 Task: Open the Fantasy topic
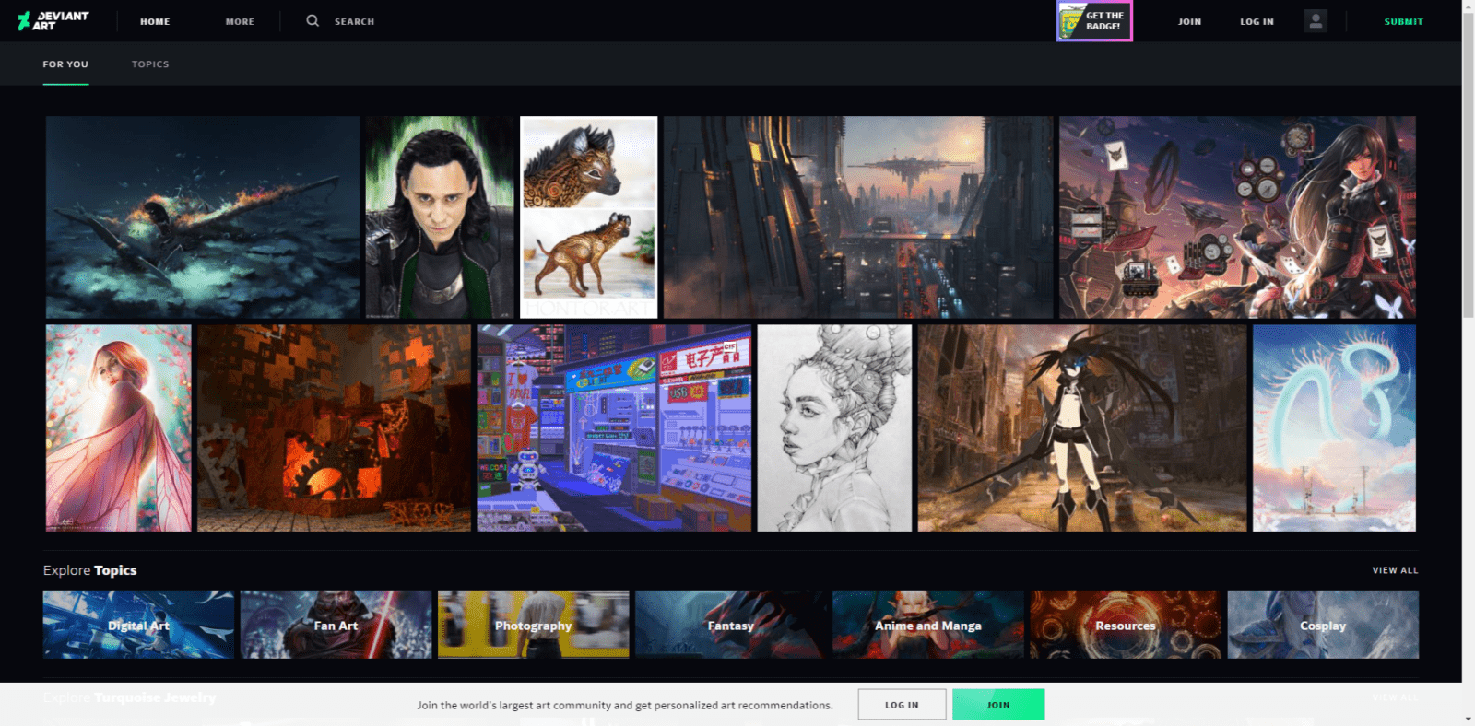[x=730, y=625]
